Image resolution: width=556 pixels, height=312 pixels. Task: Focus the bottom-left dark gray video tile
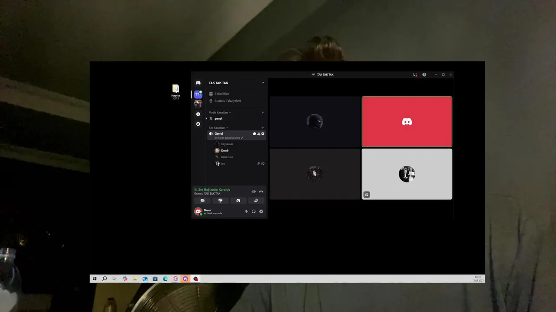pos(315,174)
